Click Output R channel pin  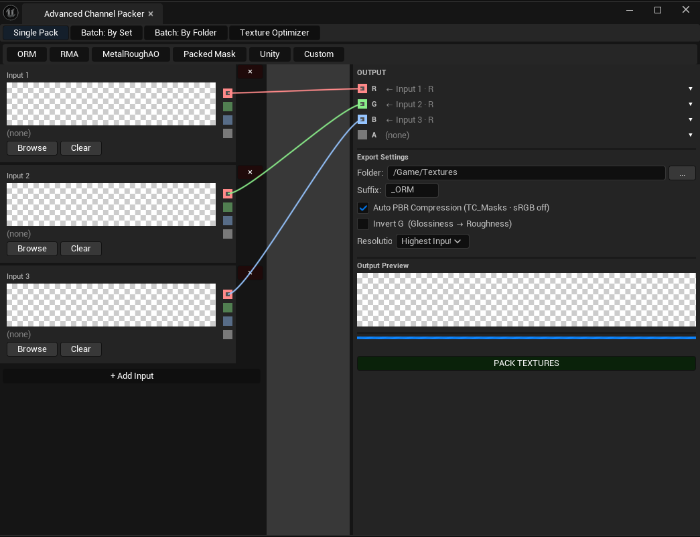pos(362,88)
